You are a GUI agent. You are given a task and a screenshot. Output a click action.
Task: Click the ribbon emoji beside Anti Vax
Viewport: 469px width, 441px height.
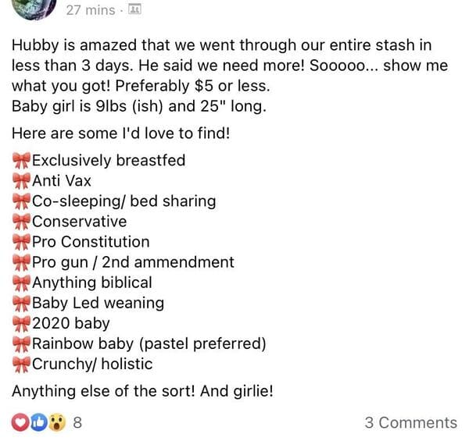(22, 181)
